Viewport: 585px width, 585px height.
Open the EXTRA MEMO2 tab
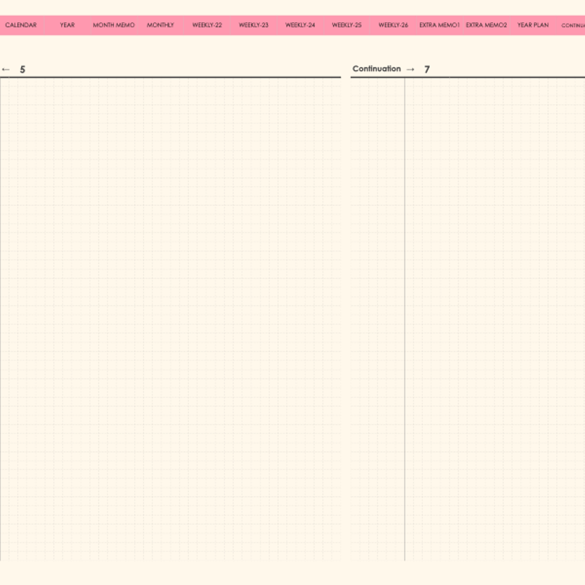click(486, 25)
